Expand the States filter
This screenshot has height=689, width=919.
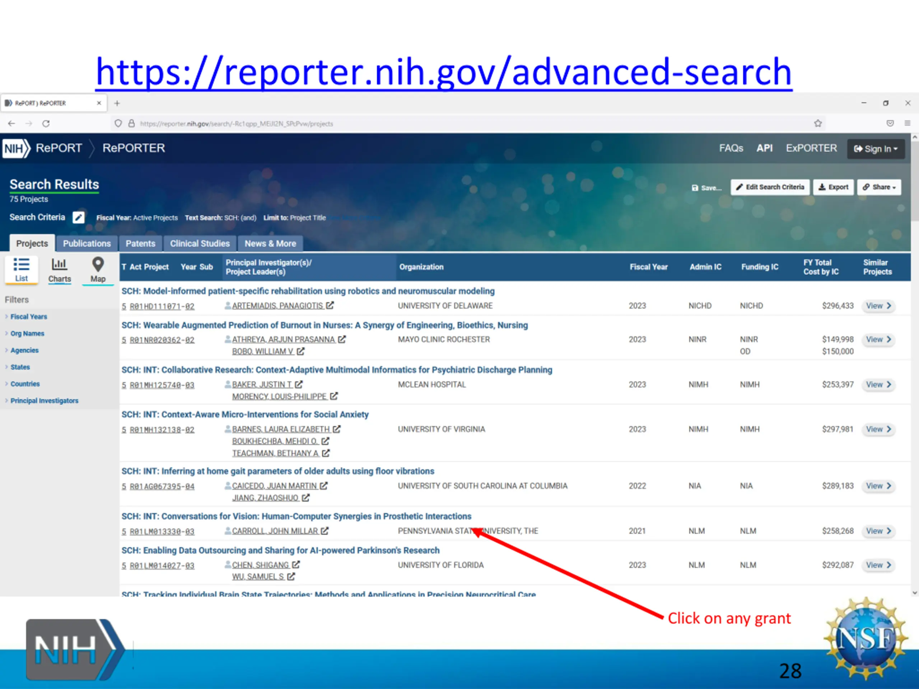point(20,367)
